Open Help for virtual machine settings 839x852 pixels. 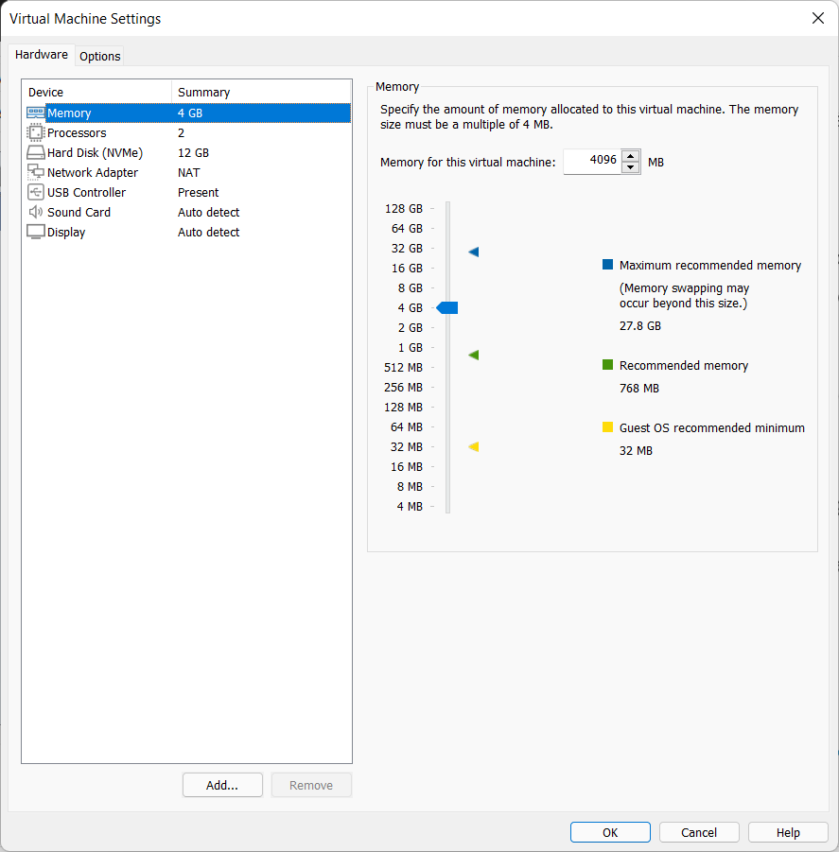pos(788,832)
